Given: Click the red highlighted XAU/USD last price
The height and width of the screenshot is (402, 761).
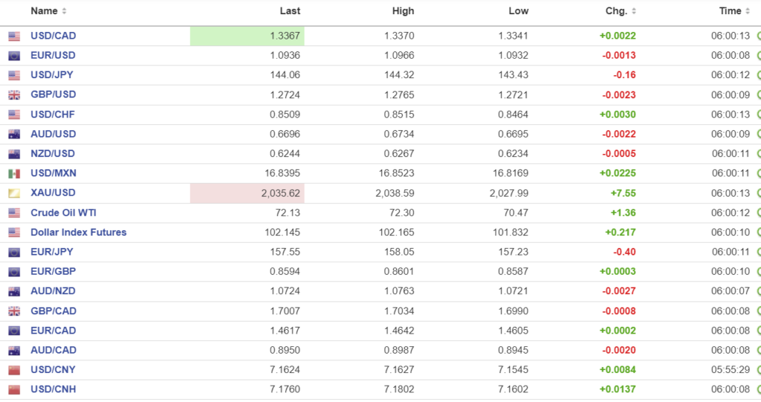Looking at the screenshot, I should 276,193.
